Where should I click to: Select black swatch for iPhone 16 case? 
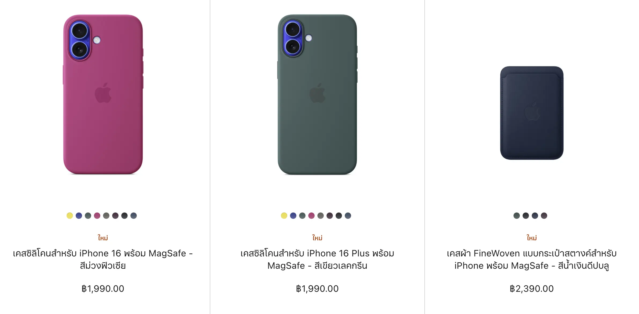click(124, 216)
